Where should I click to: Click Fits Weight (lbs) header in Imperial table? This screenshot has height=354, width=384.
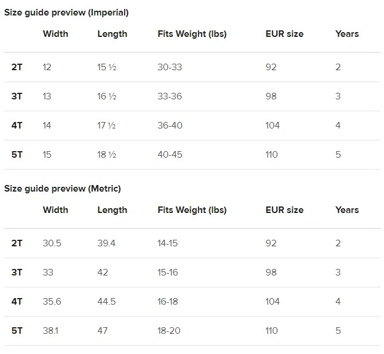click(192, 34)
